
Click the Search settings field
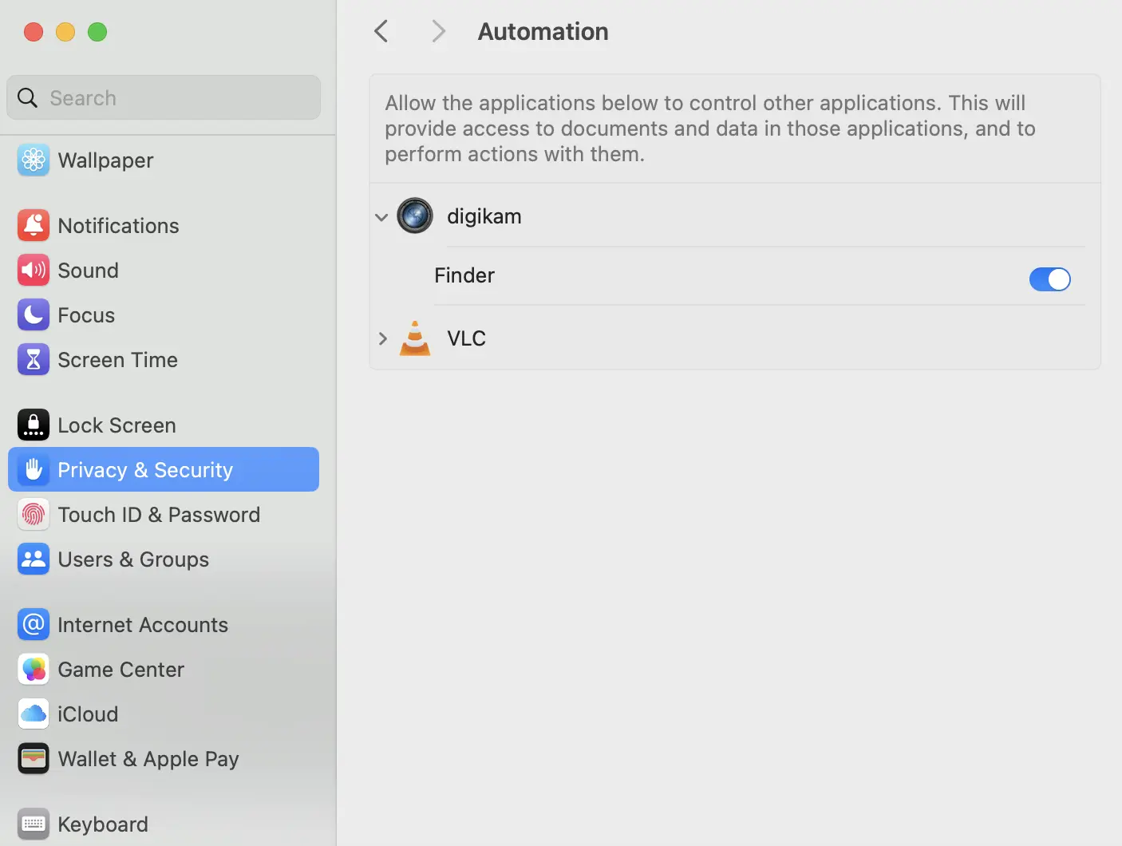coord(176,98)
